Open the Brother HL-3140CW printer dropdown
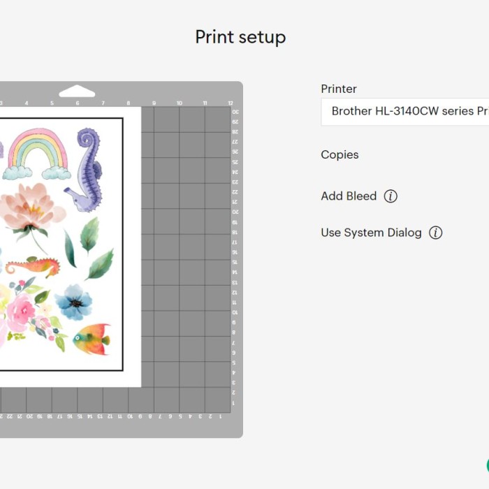489x489 pixels. click(404, 112)
